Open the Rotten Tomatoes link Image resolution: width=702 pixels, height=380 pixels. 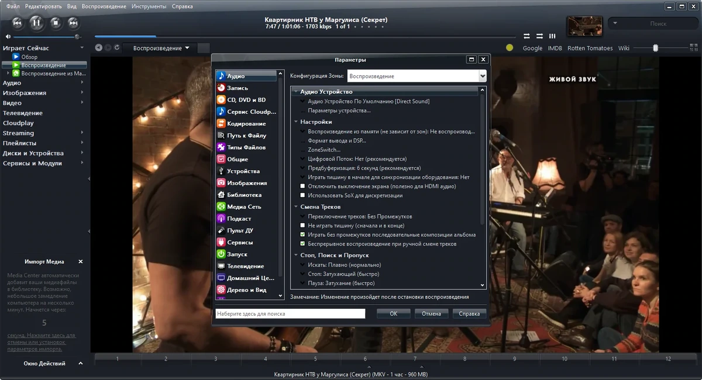click(x=590, y=48)
